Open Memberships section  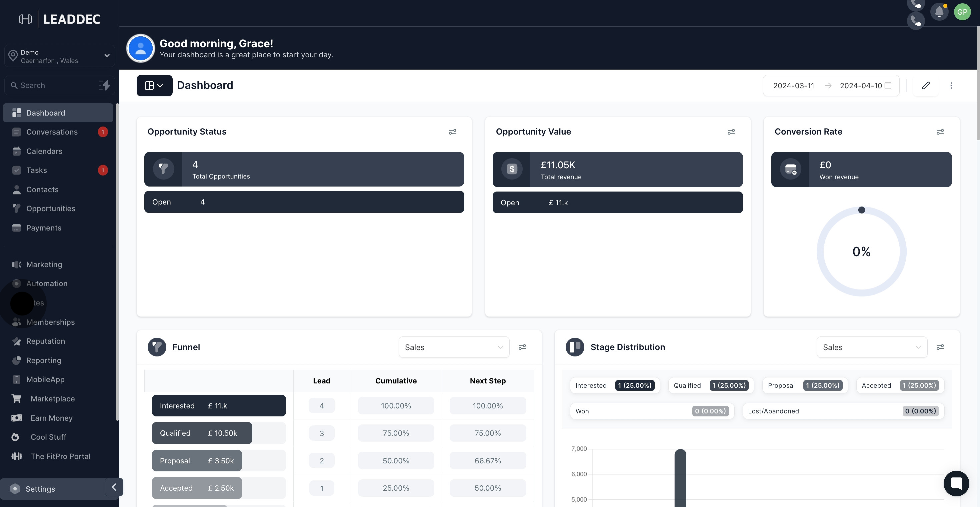click(x=58, y=322)
